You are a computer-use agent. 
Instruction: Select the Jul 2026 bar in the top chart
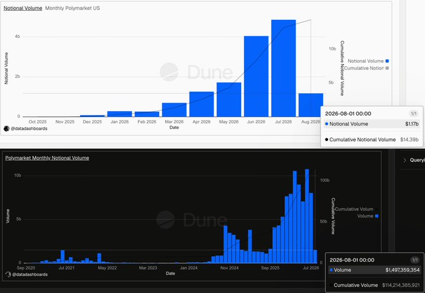(x=284, y=68)
